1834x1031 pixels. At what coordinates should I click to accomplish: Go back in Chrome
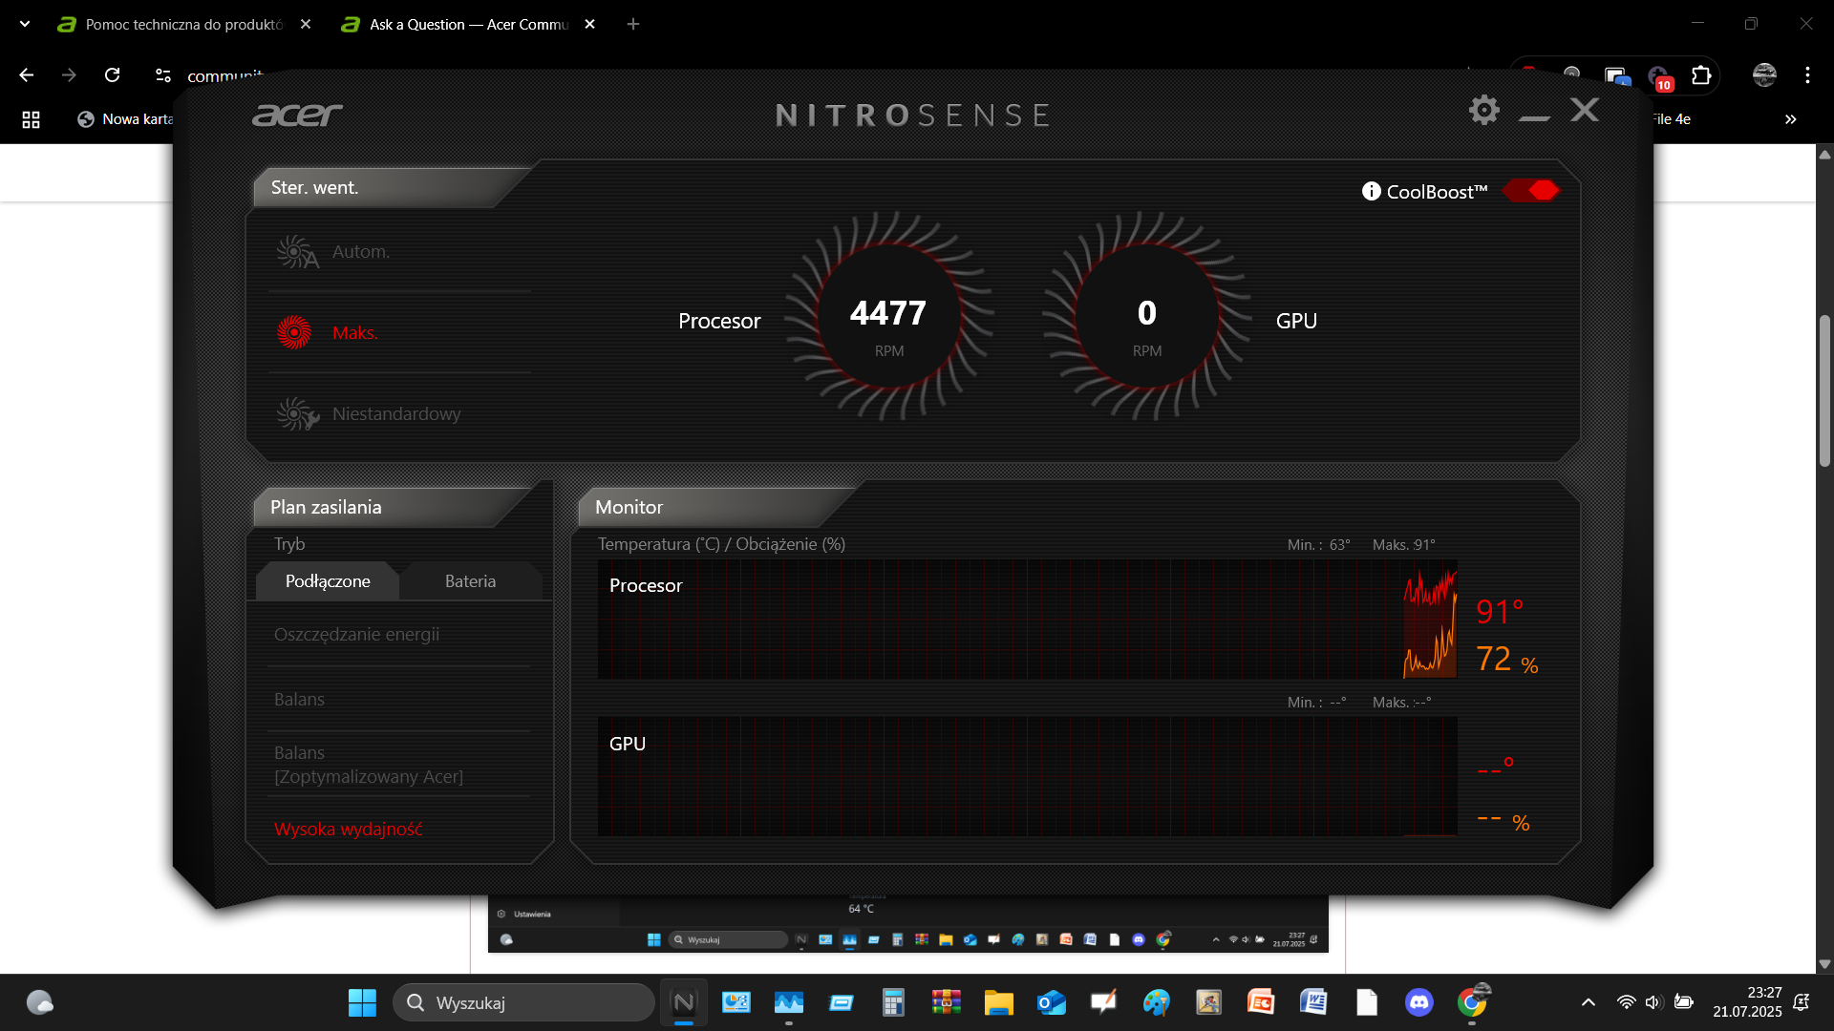[27, 74]
